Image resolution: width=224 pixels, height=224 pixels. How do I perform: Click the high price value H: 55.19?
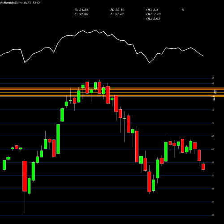point(117,10)
